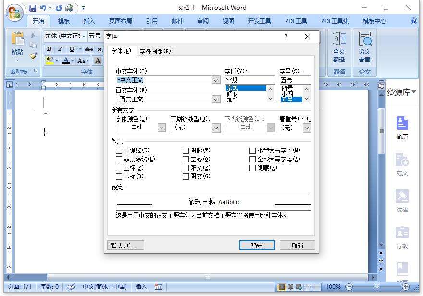This screenshot has width=423, height=296.
Task: Click the font dialog help question mark
Action: point(286,37)
